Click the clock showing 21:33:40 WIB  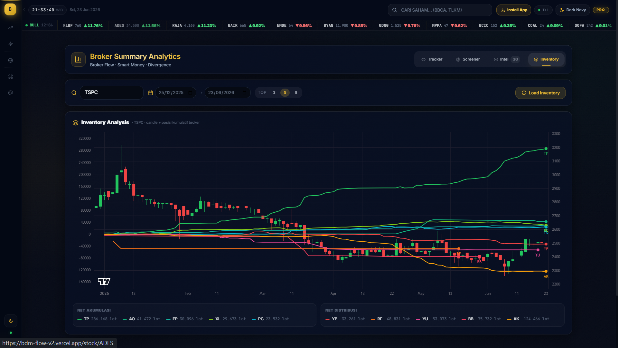[47, 10]
